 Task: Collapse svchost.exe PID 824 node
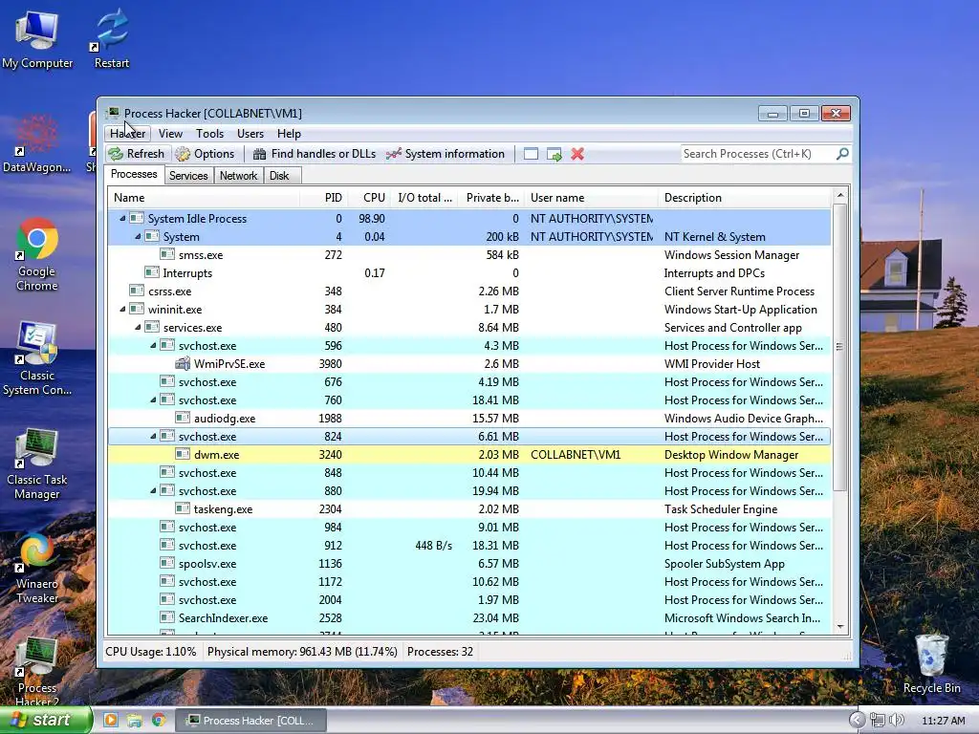(x=153, y=436)
